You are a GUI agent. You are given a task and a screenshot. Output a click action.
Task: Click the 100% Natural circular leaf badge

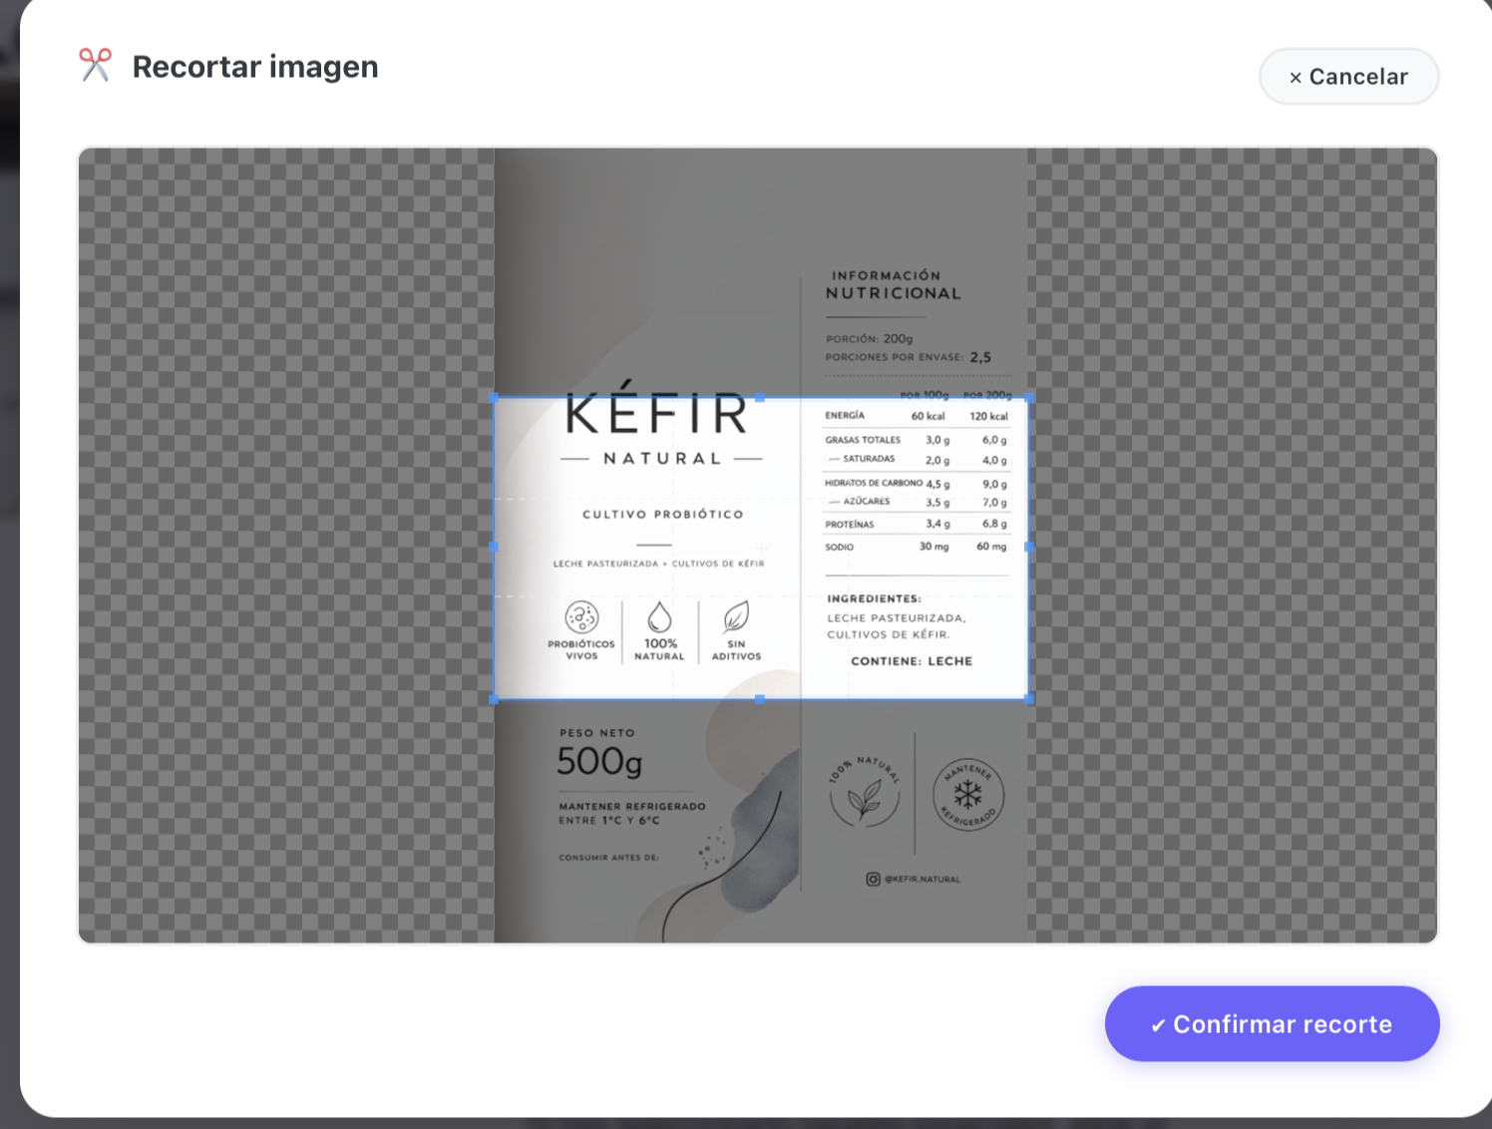(865, 795)
